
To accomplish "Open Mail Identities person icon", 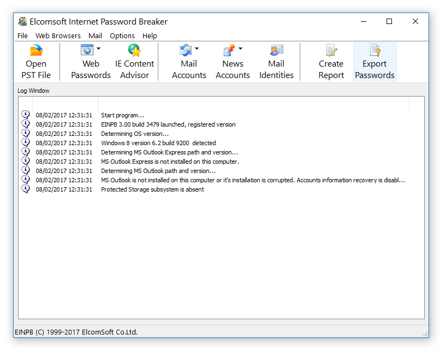I will click(276, 50).
